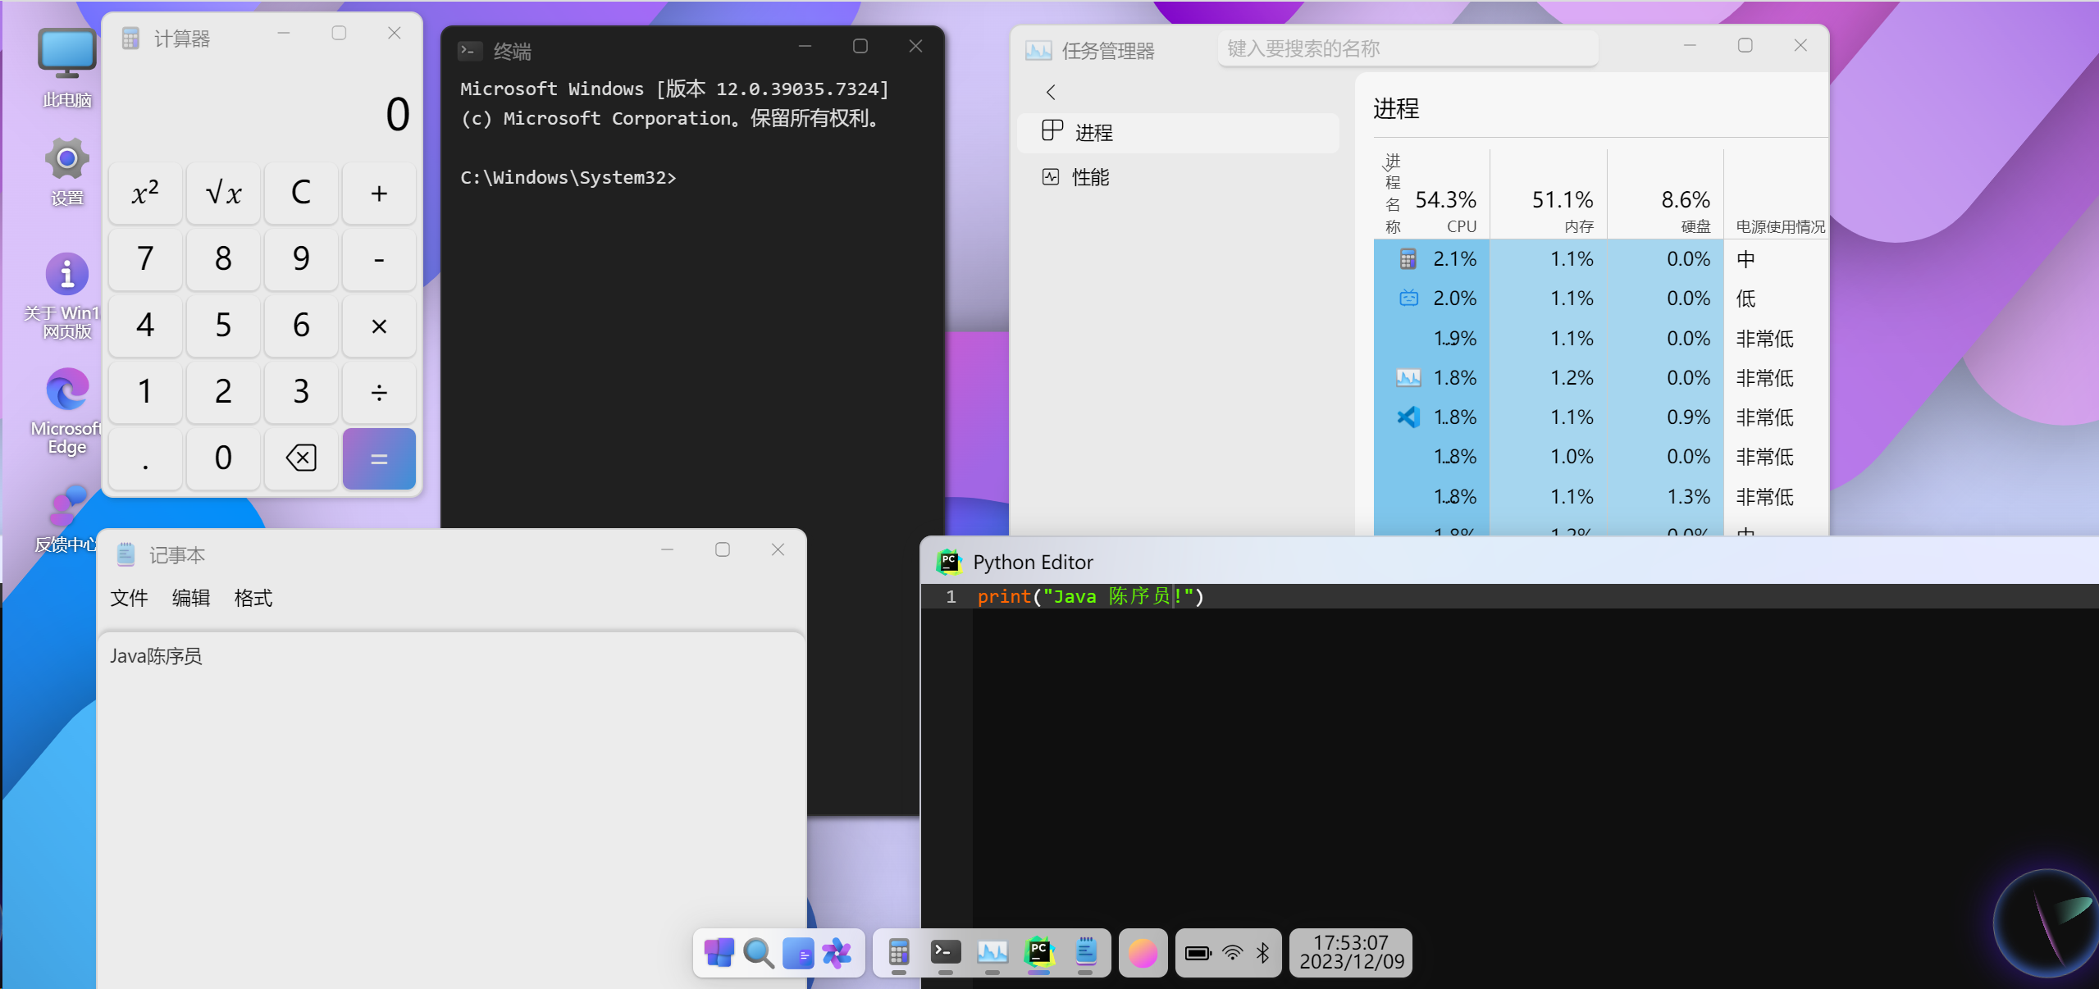Click the calculator backspace key
2099x989 pixels.
301,458
